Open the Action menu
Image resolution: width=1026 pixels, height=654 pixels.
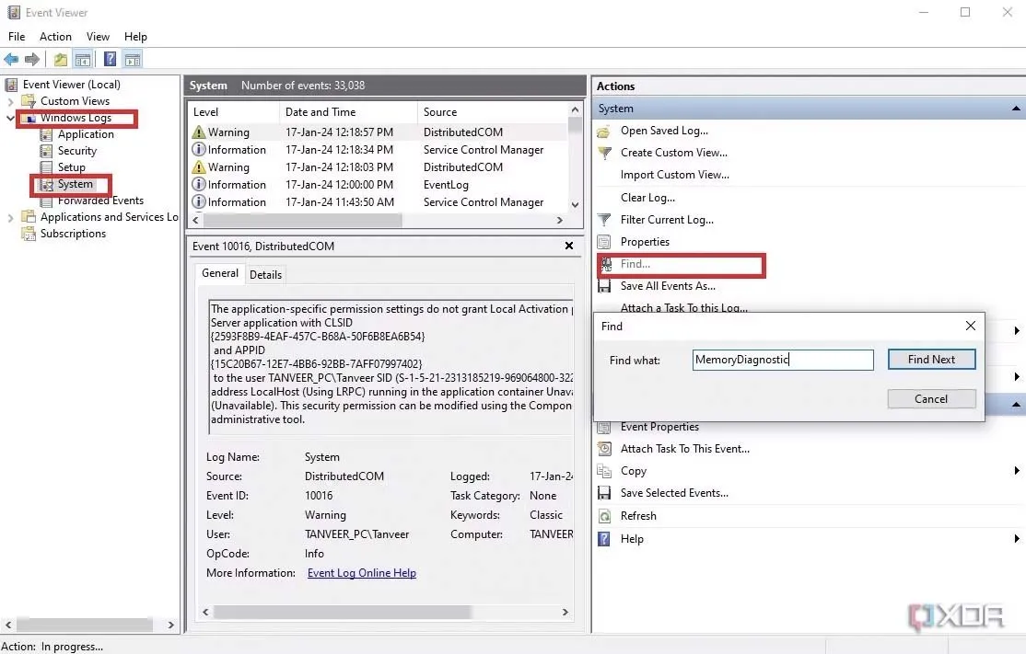[x=55, y=37]
